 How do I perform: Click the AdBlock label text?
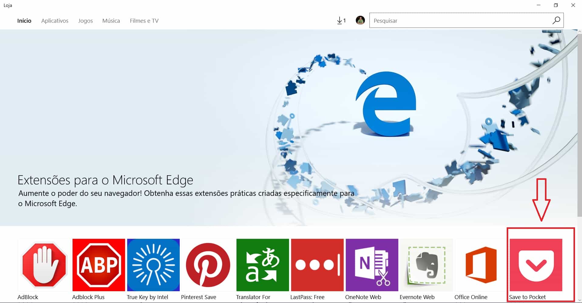pos(28,297)
